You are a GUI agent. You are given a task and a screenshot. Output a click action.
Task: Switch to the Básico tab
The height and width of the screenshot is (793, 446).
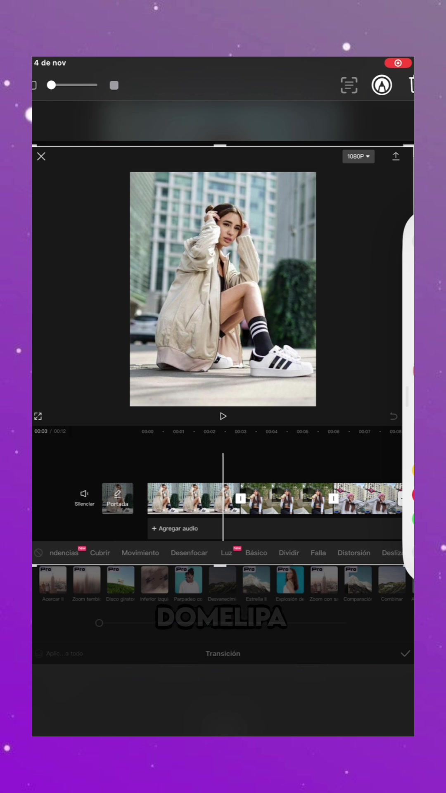[256, 553]
